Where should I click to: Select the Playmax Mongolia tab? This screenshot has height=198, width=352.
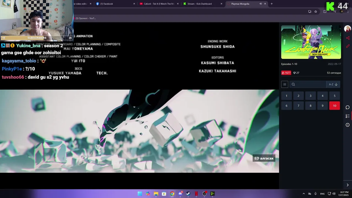tap(246, 4)
